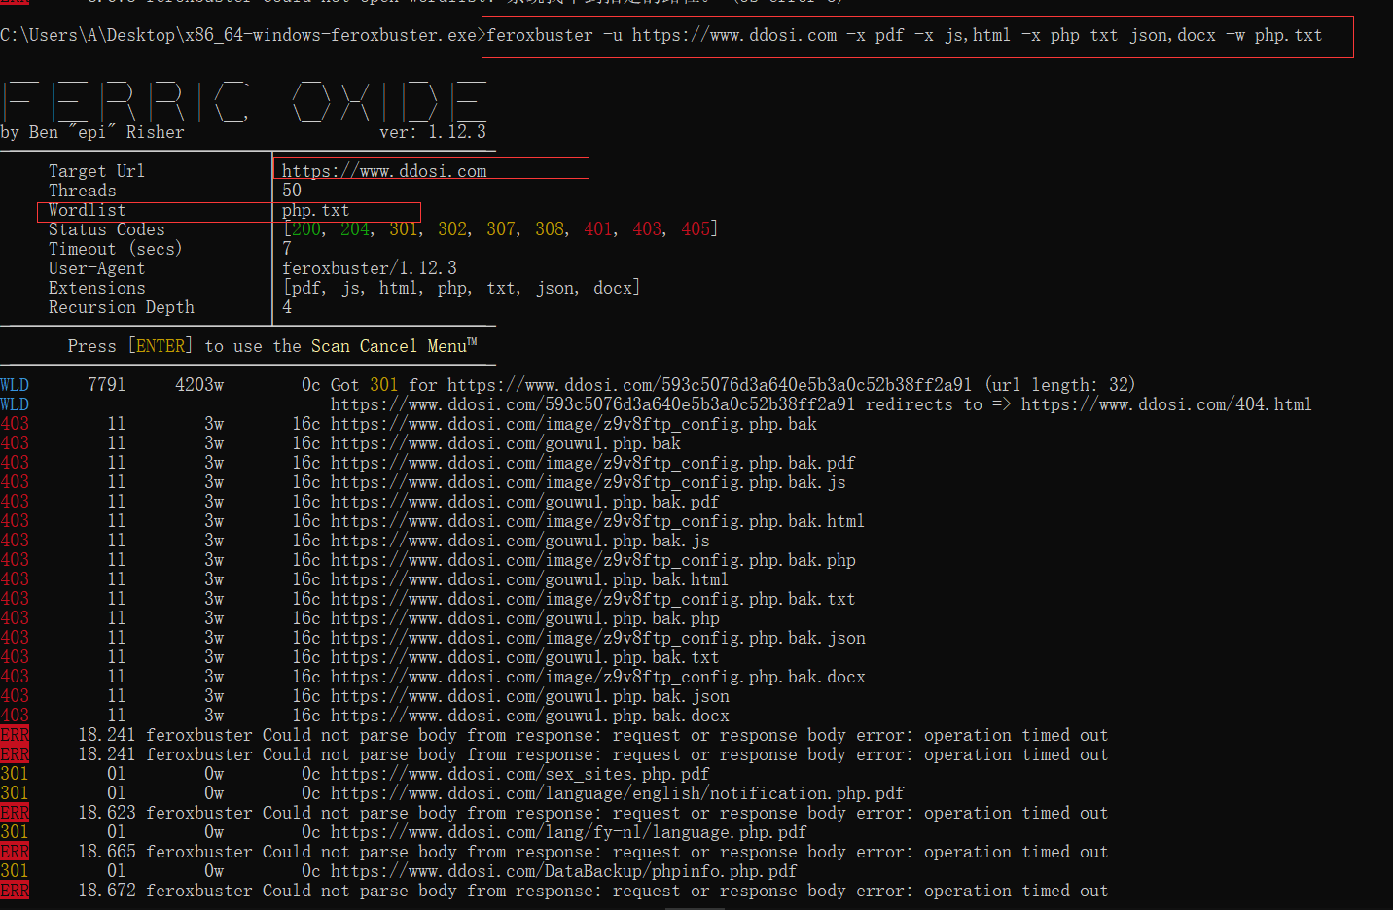Click the ERR line numbered 18.665
1393x910 pixels.
(x=554, y=852)
